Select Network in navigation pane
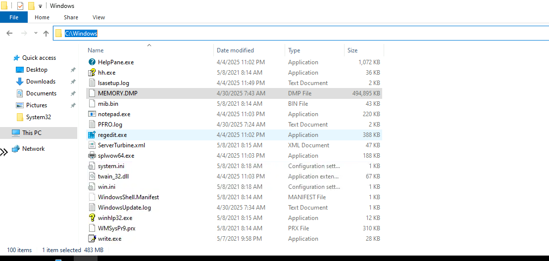549x261 pixels. [x=33, y=148]
